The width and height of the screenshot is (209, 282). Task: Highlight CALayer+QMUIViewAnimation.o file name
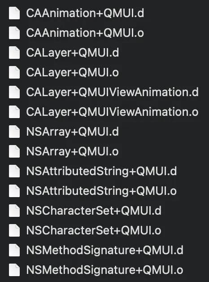coord(113,112)
